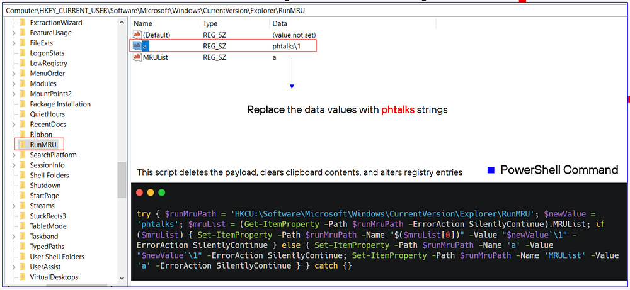This screenshot has height=290, width=630.
Task: Expand the Streams key
Action: click(x=14, y=206)
